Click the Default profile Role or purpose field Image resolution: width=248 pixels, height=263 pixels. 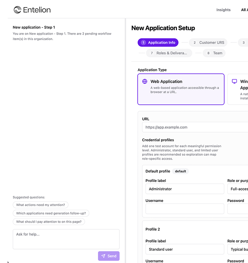pyautogui.click(x=237, y=189)
